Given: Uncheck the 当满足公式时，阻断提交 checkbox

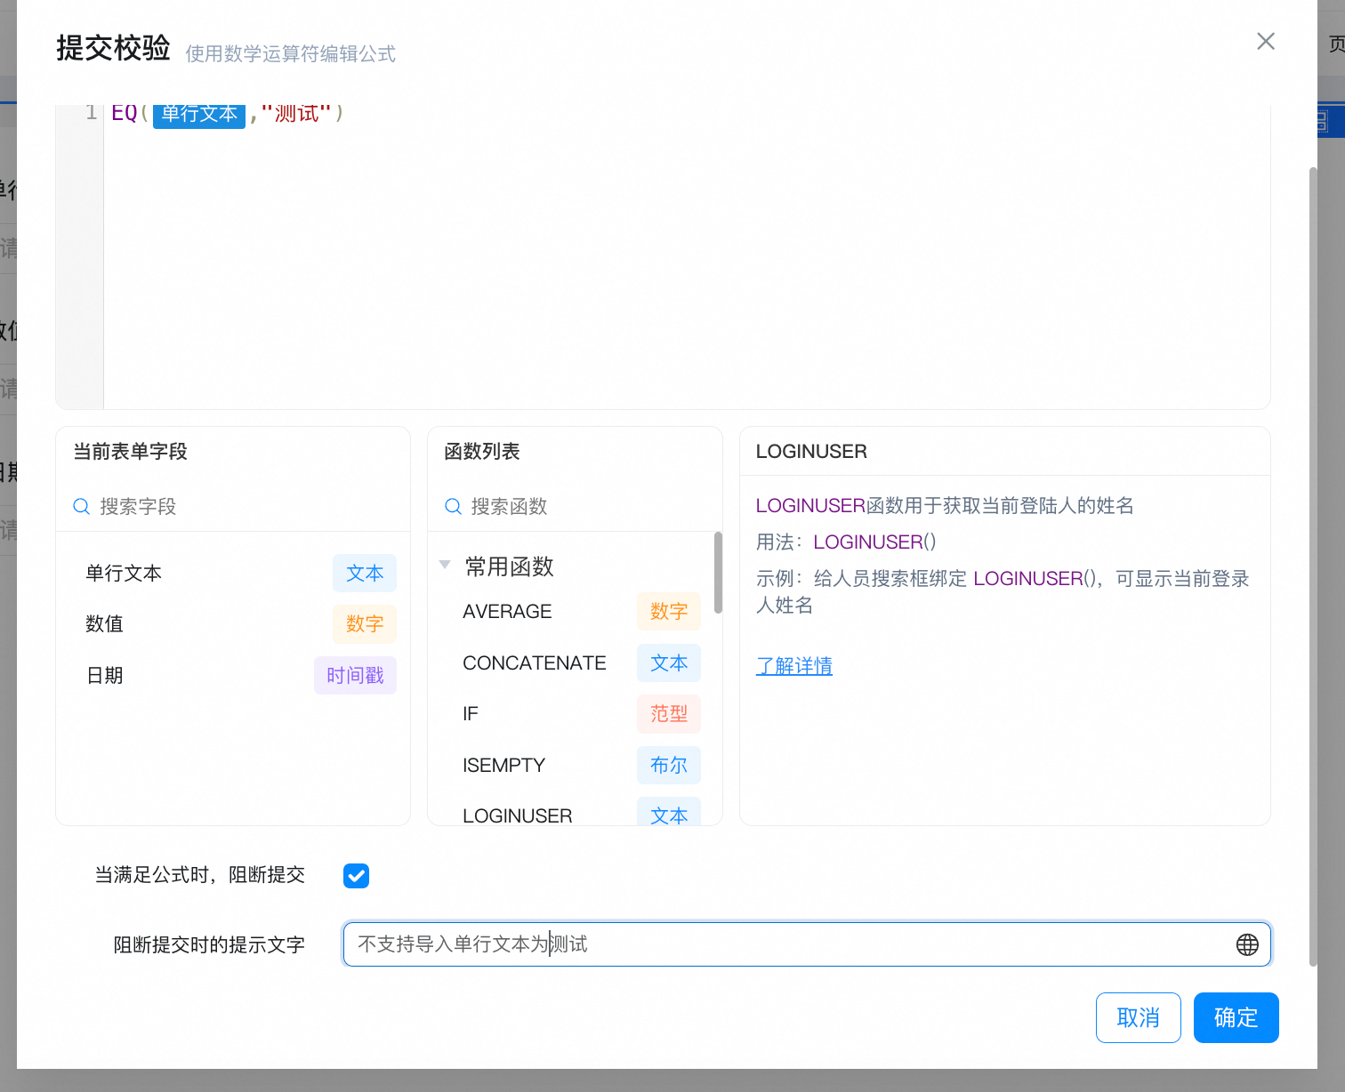Looking at the screenshot, I should (356, 876).
